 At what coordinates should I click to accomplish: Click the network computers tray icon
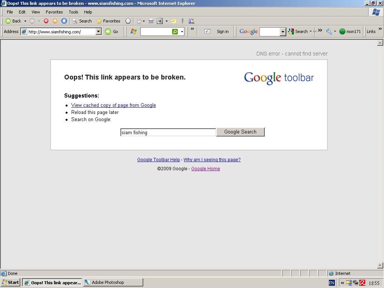pyautogui.click(x=355, y=283)
